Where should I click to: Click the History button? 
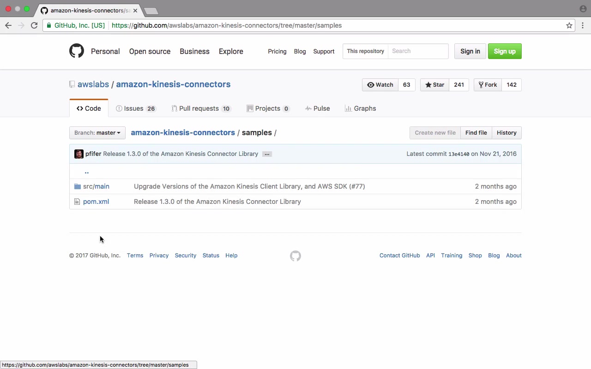point(507,133)
